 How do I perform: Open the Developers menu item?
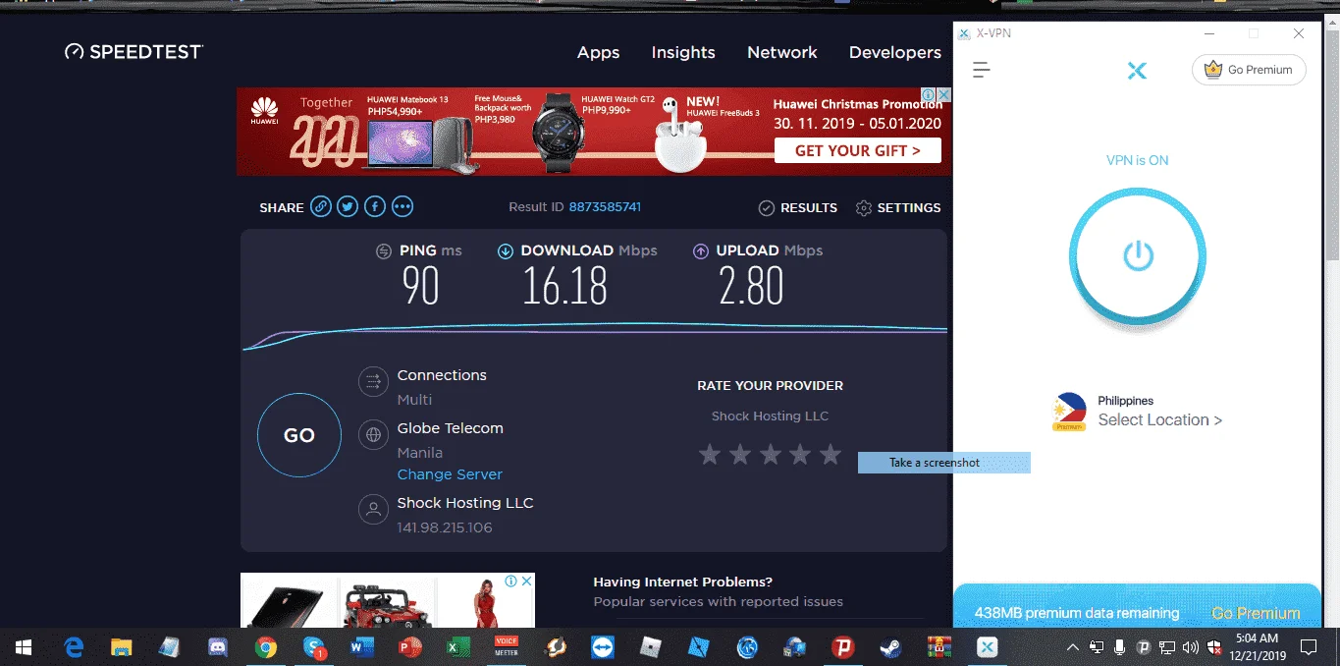(x=894, y=53)
